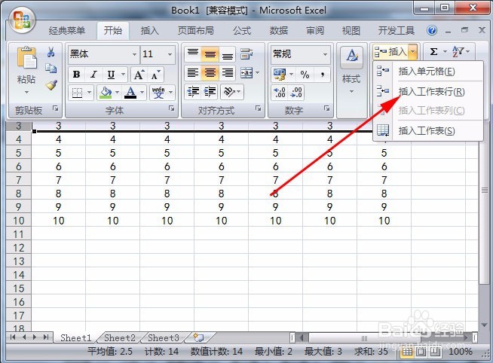The height and width of the screenshot is (363, 493).
Task: Open the font size dropdown
Action: click(170, 54)
